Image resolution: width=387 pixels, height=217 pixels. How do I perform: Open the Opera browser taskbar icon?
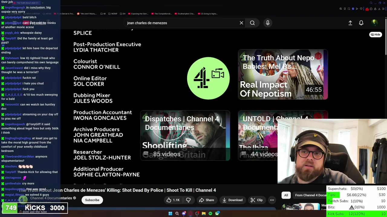[190, 213]
